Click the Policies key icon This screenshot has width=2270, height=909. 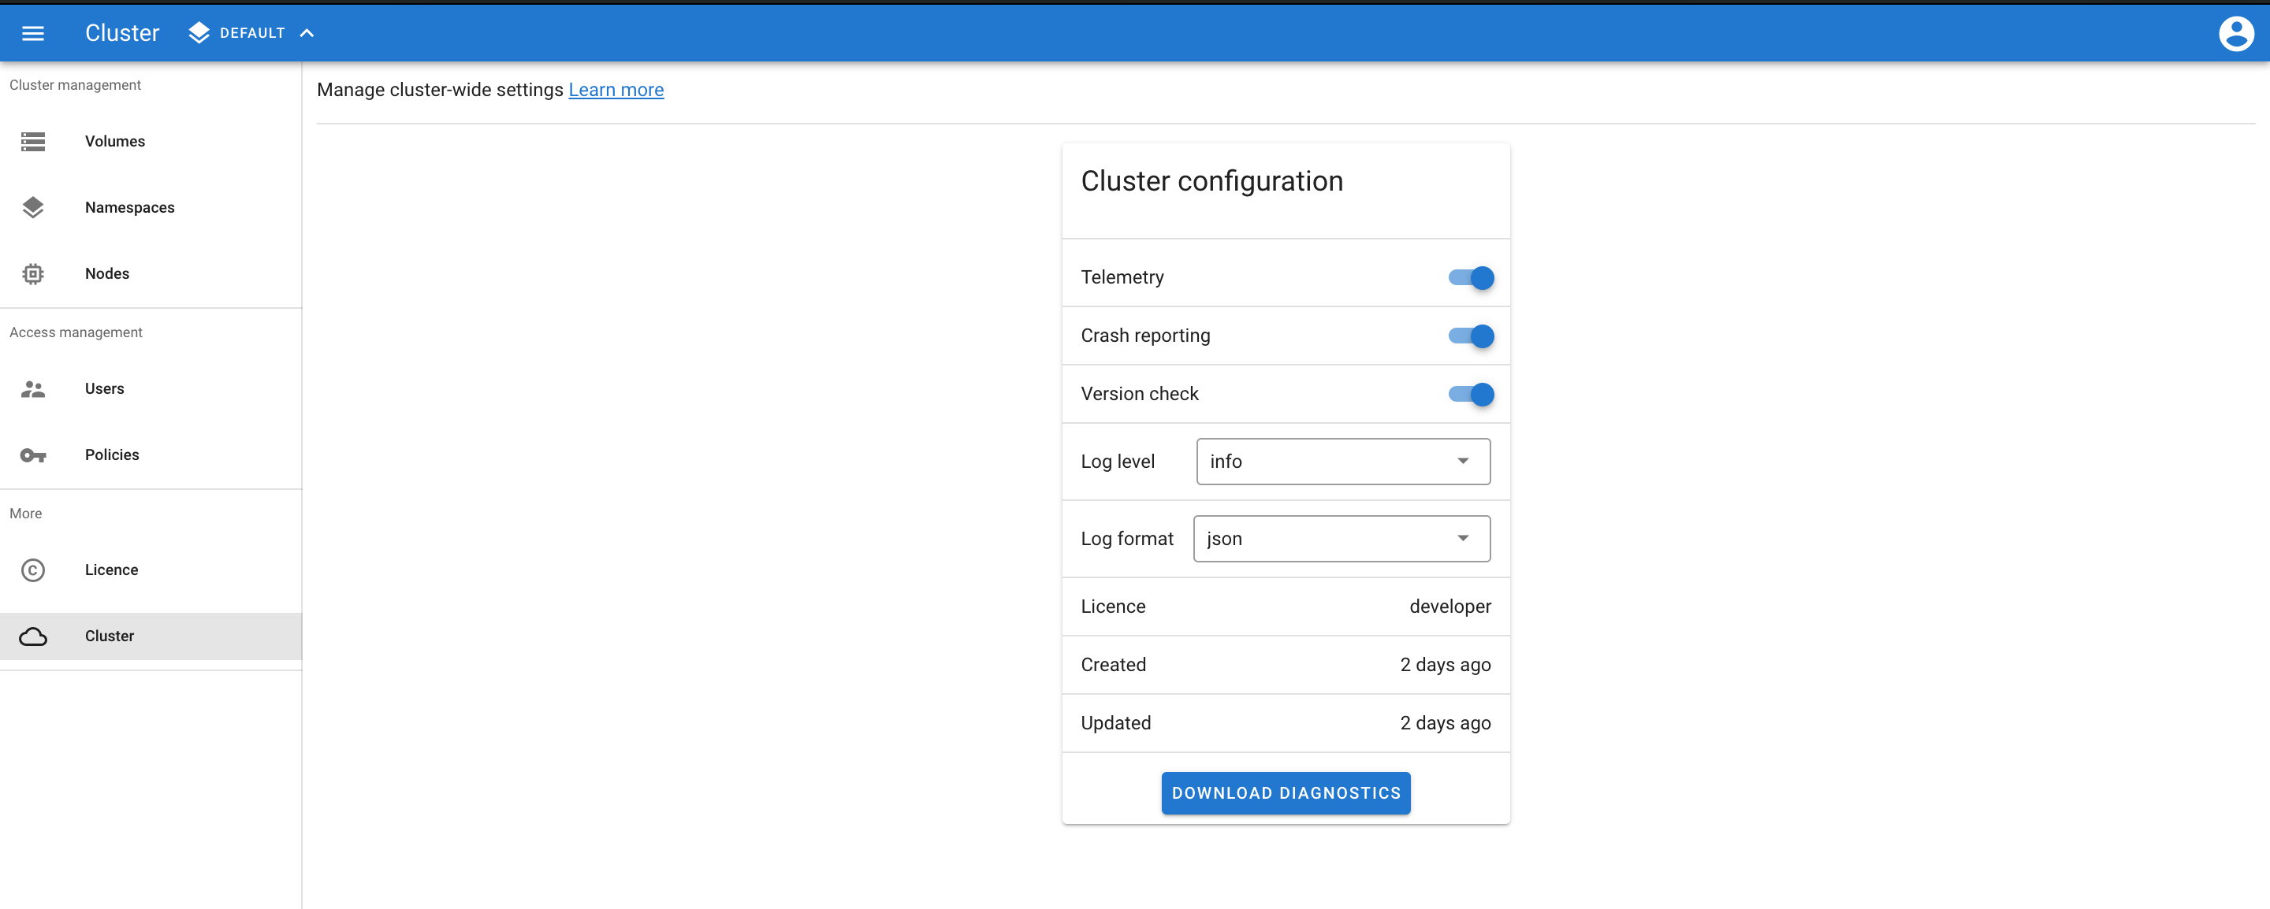[32, 454]
